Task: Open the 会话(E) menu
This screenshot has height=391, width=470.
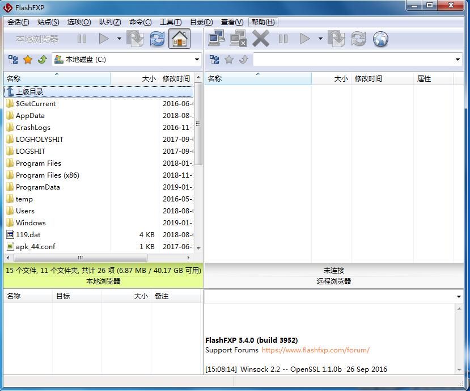Action: [18, 22]
